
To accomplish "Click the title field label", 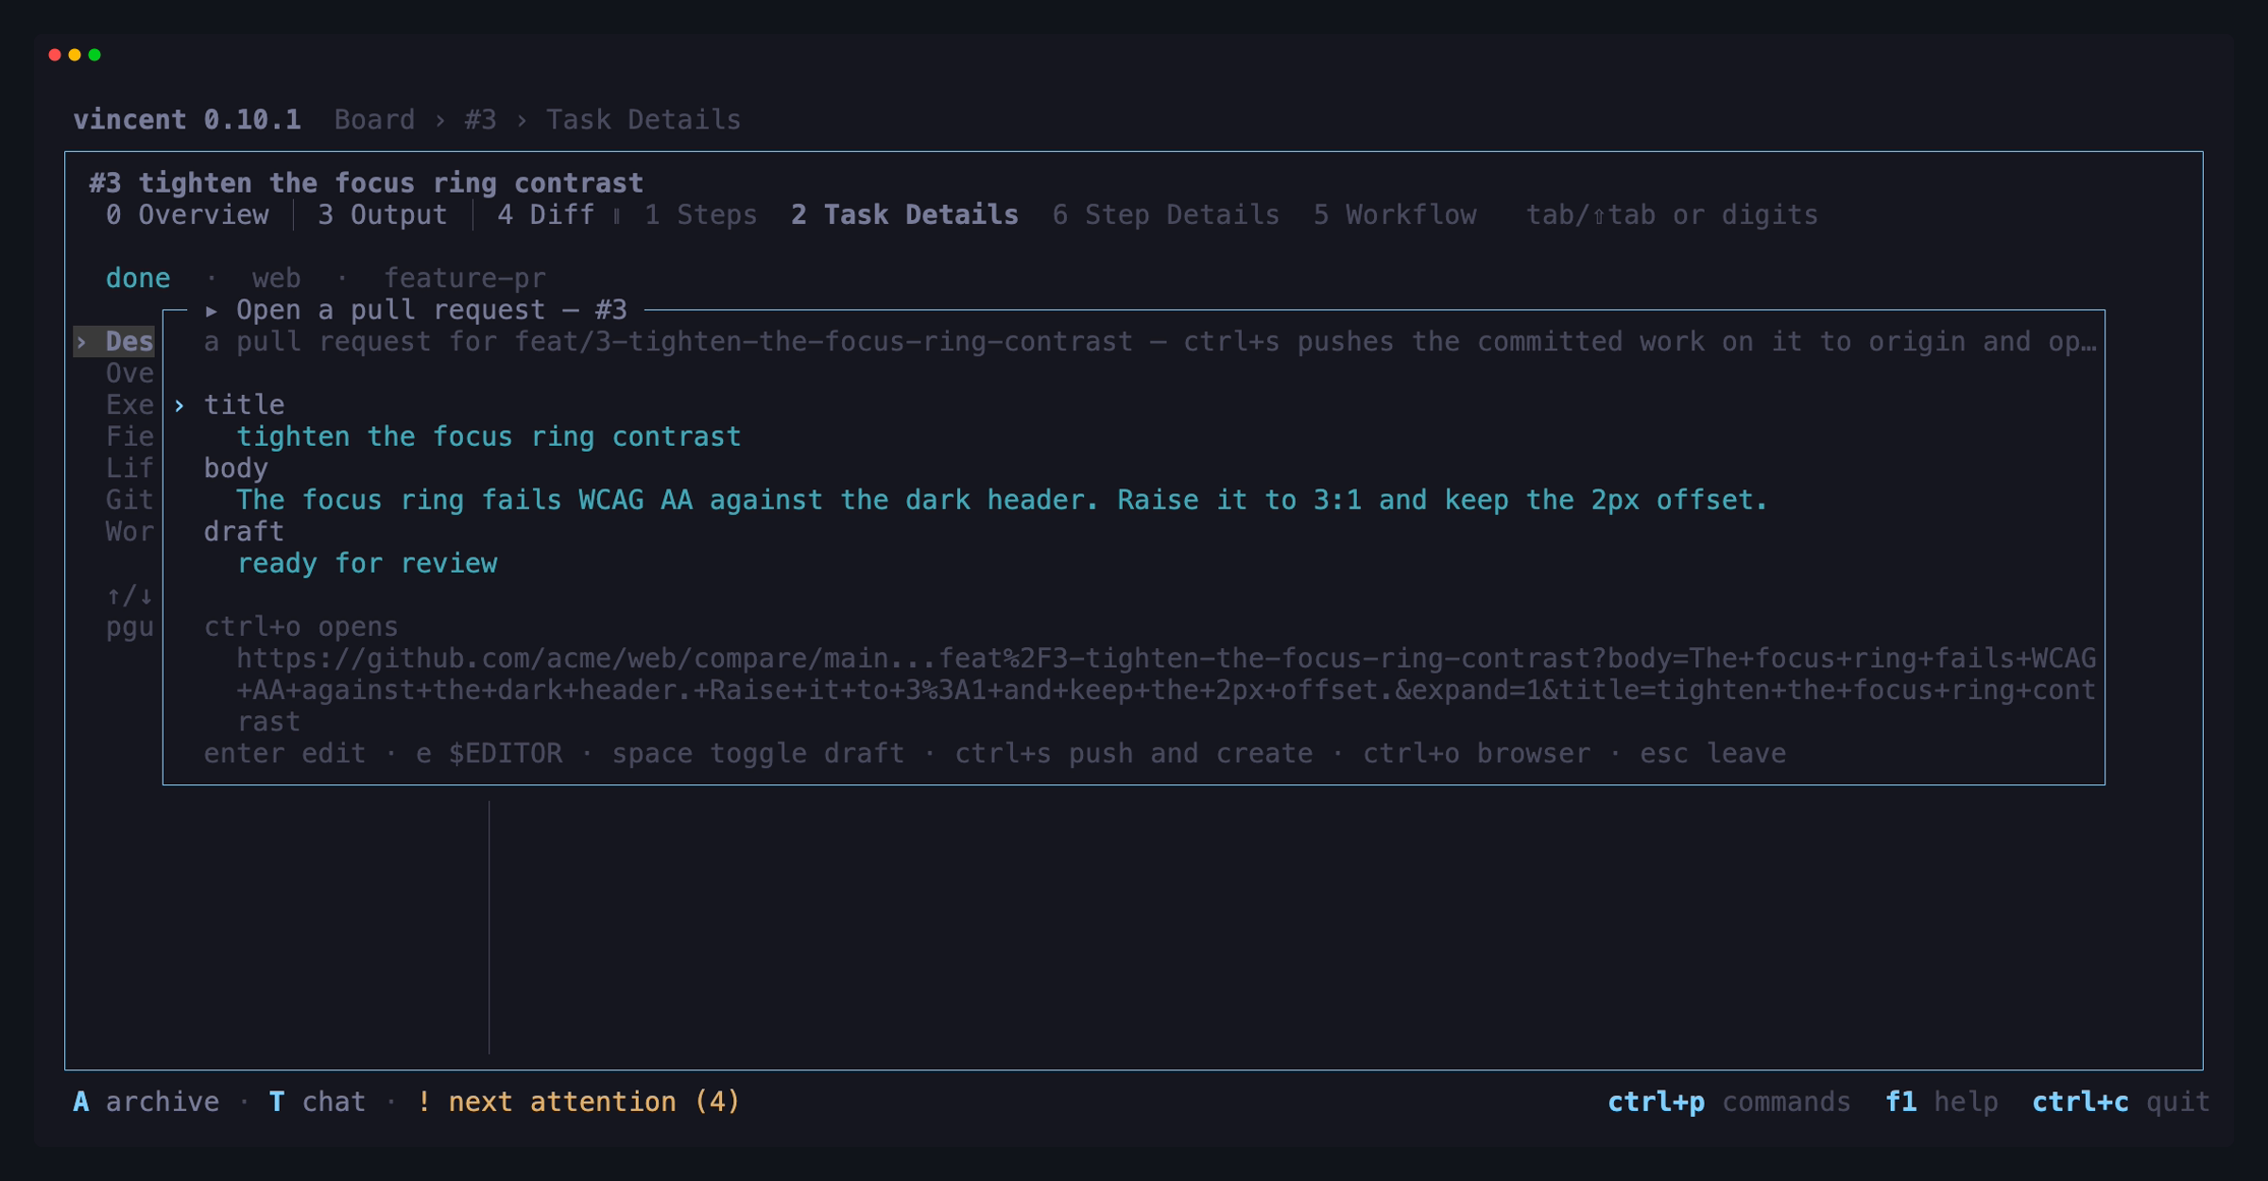I will (x=244, y=405).
